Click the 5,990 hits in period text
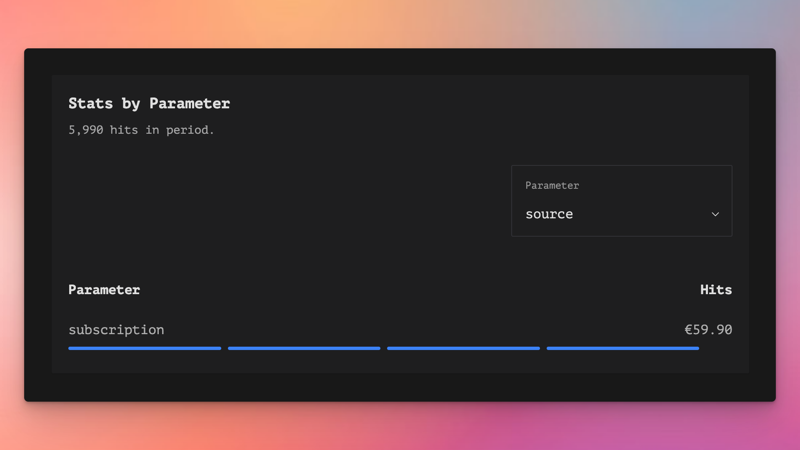The image size is (800, 450). tap(141, 130)
